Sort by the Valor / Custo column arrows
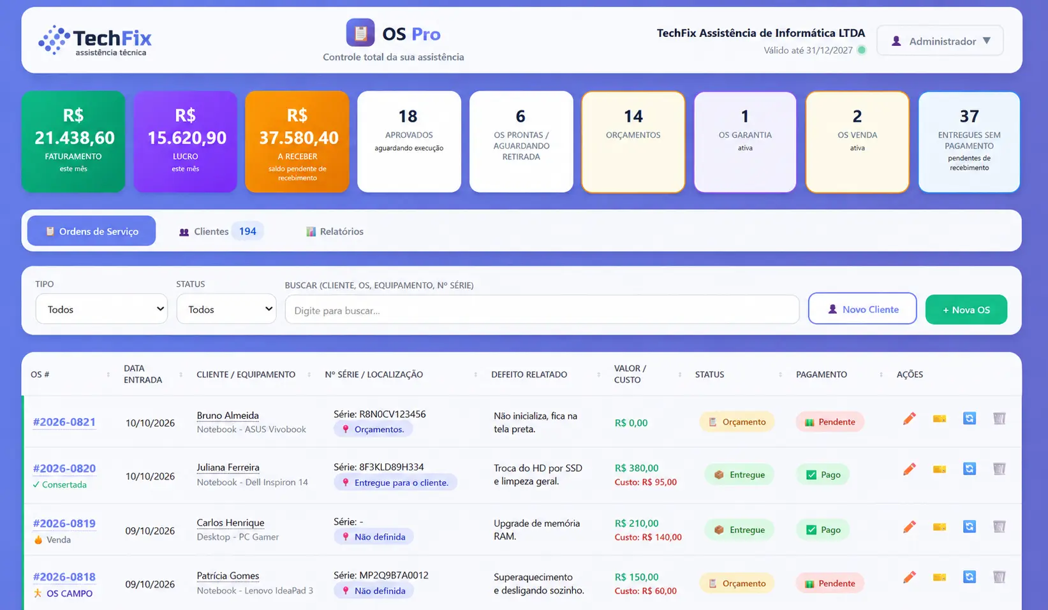The height and width of the screenshot is (610, 1048). (679, 375)
